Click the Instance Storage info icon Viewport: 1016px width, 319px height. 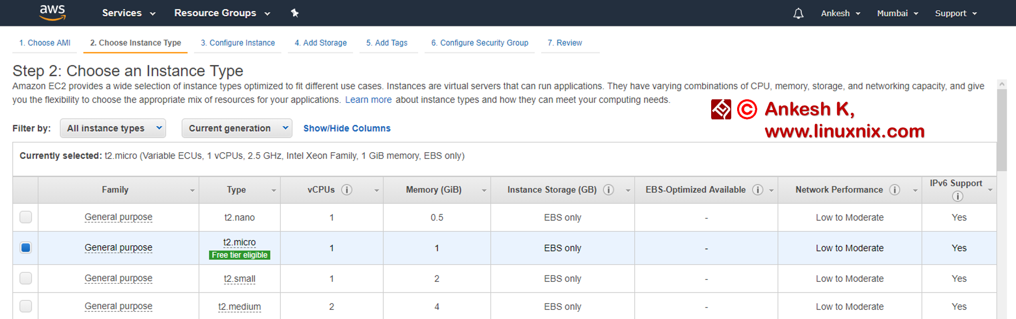click(608, 190)
